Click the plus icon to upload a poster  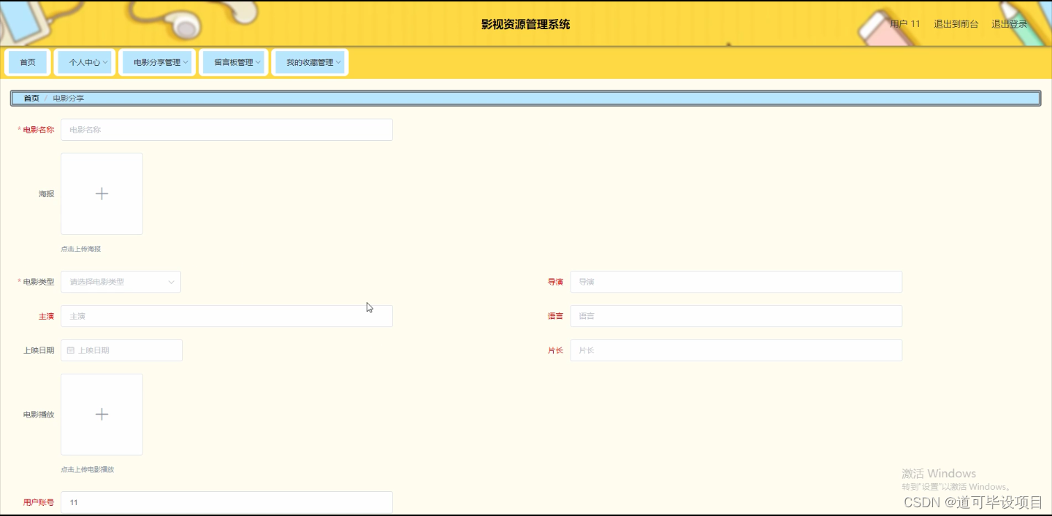pos(102,193)
